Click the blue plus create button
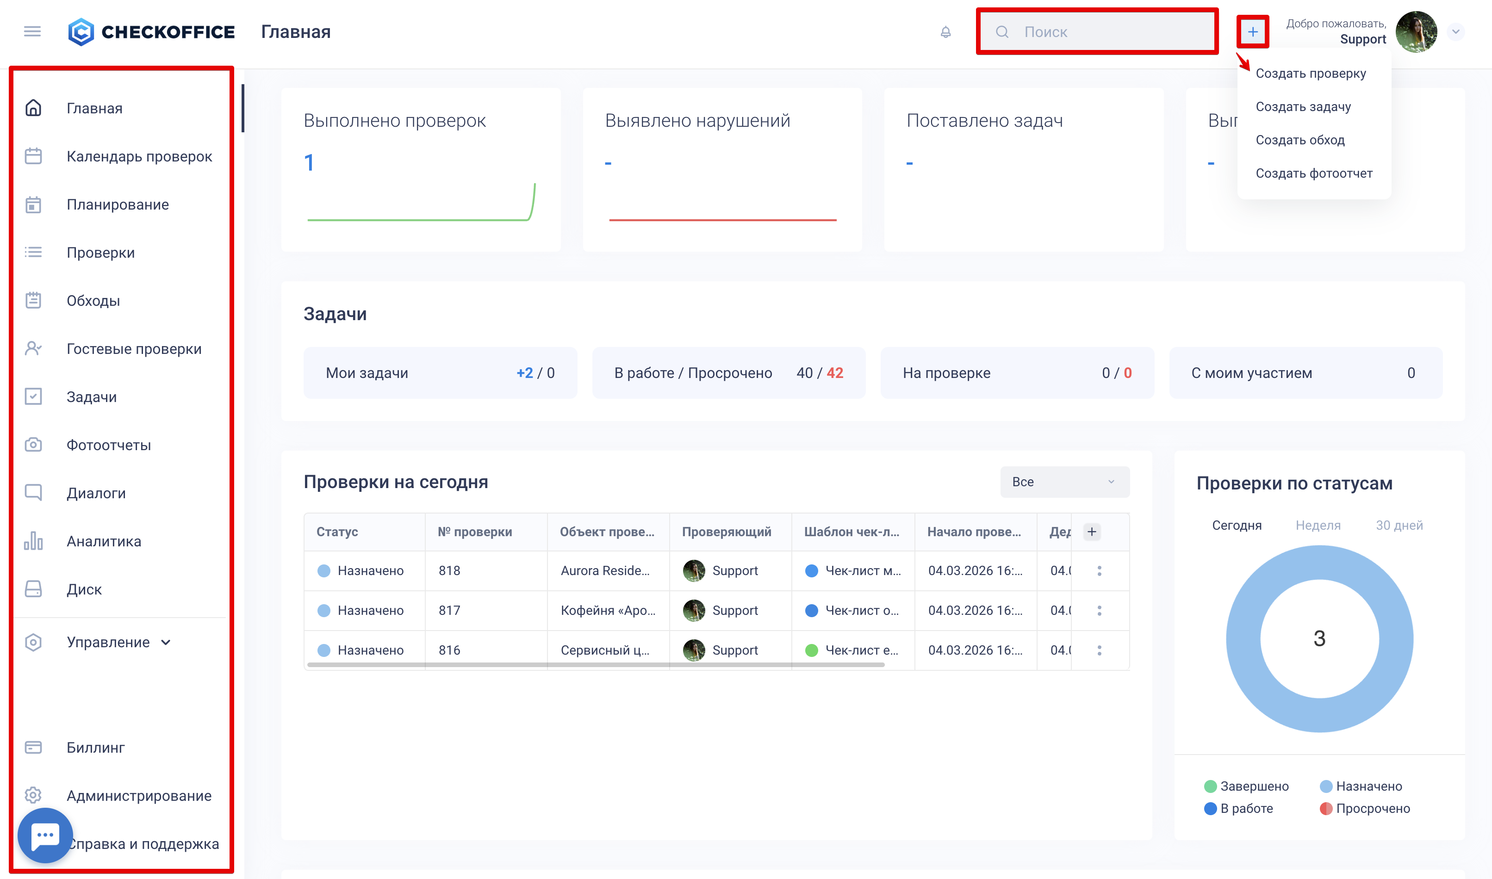 [x=1253, y=32]
